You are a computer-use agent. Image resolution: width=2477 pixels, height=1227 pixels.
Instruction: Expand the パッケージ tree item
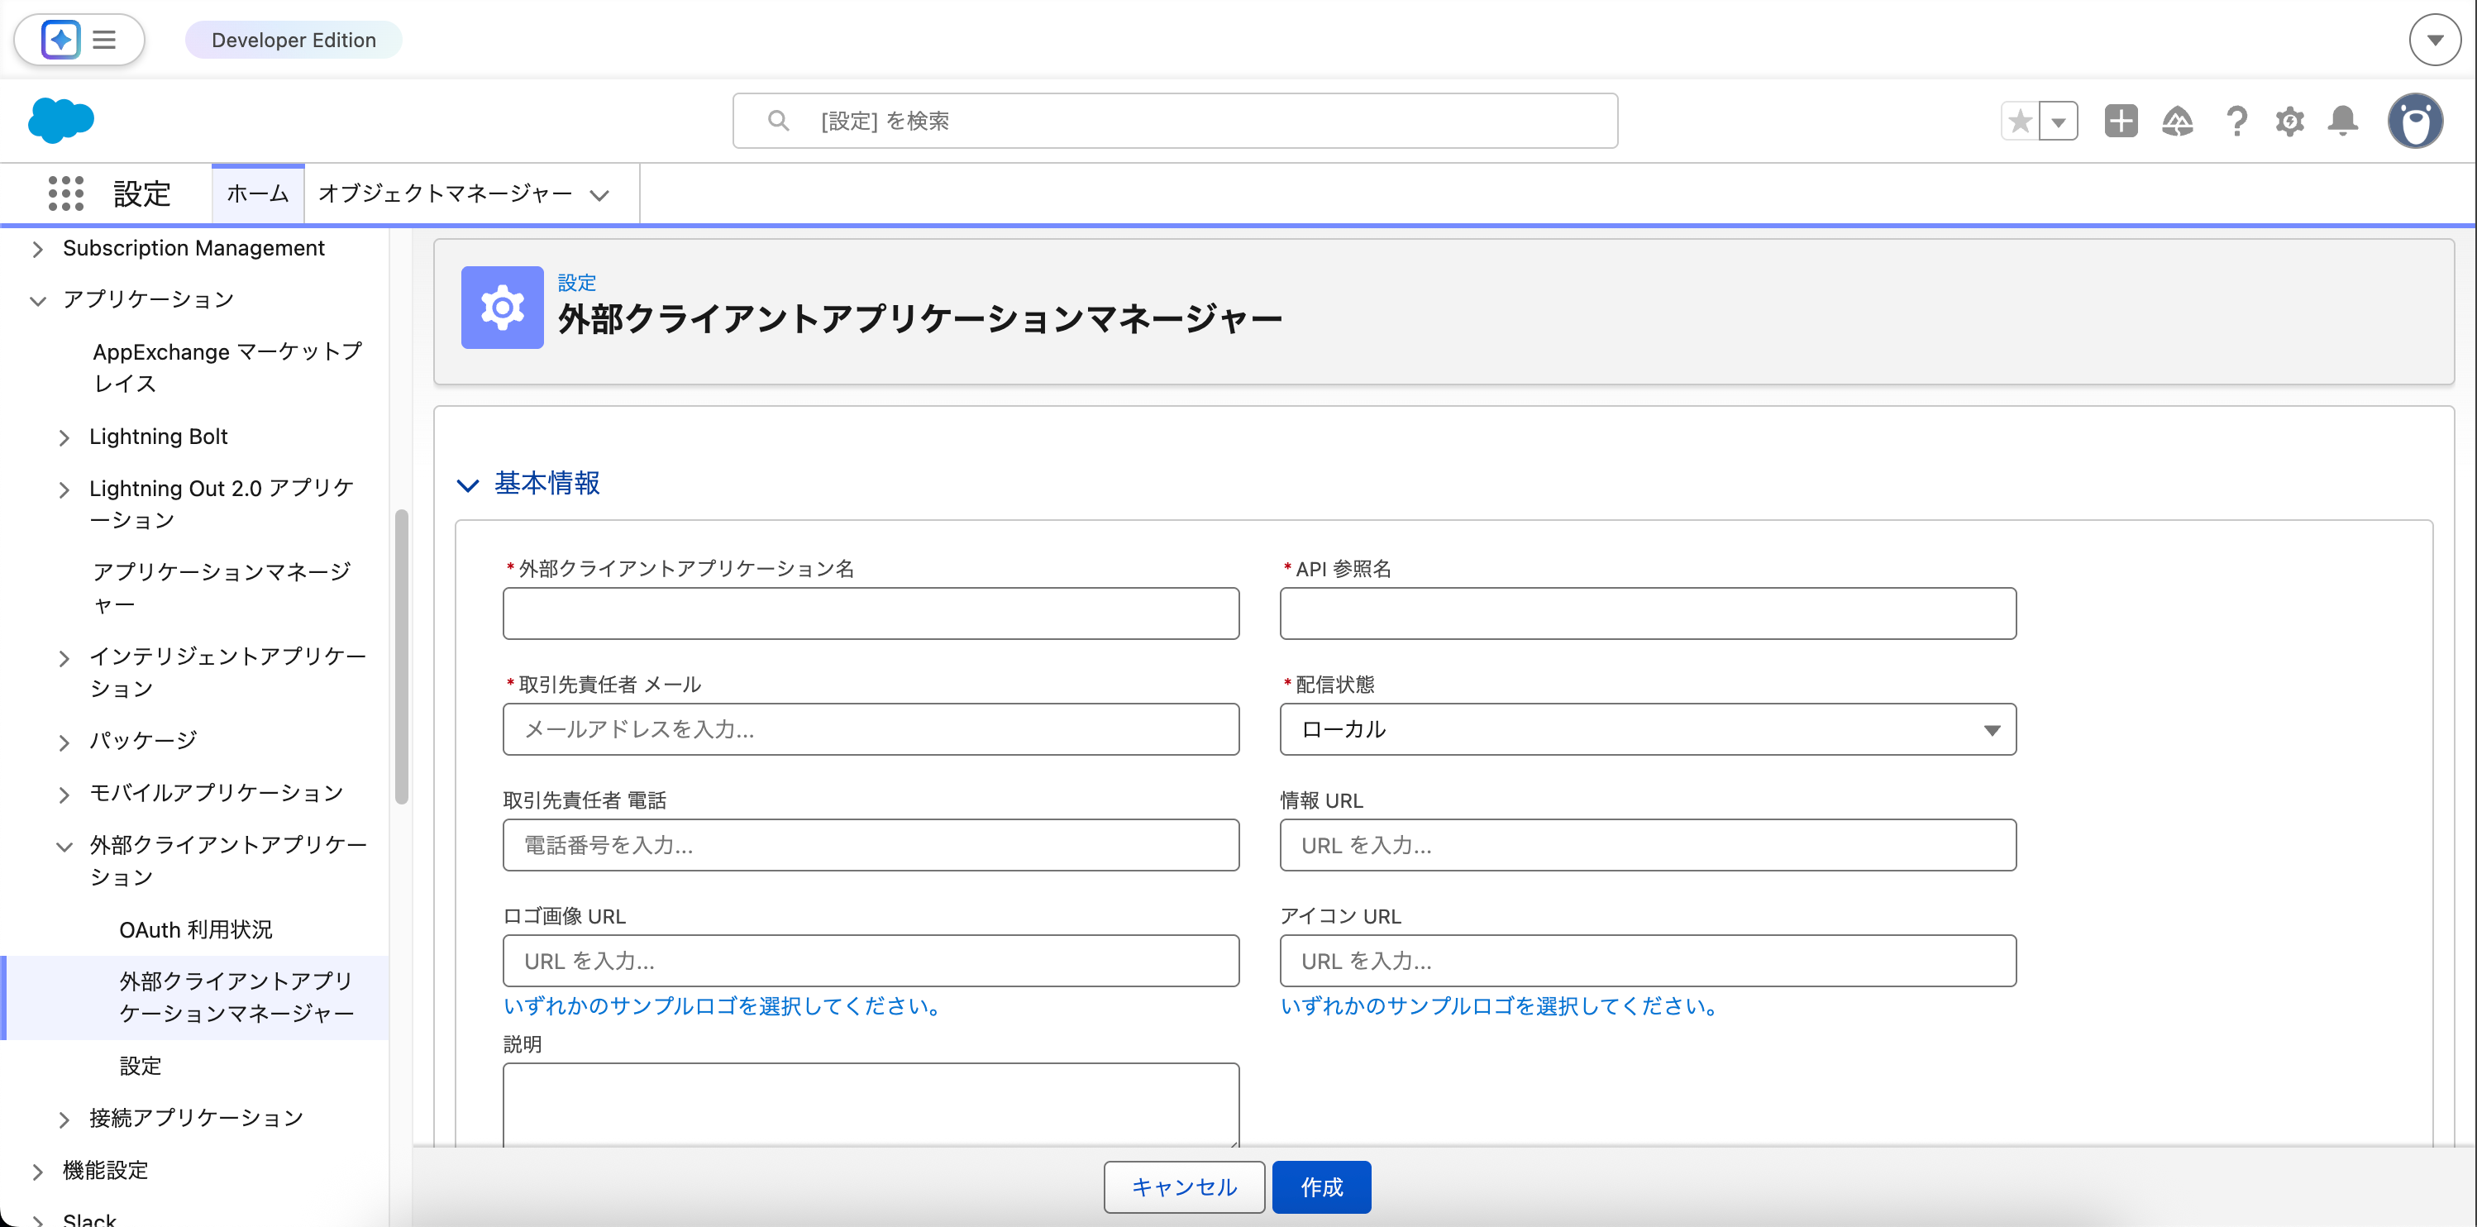64,742
